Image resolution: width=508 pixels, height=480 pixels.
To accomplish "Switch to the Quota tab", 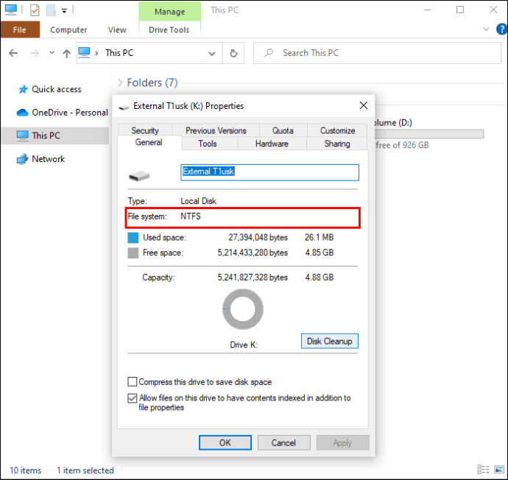I will [x=283, y=130].
